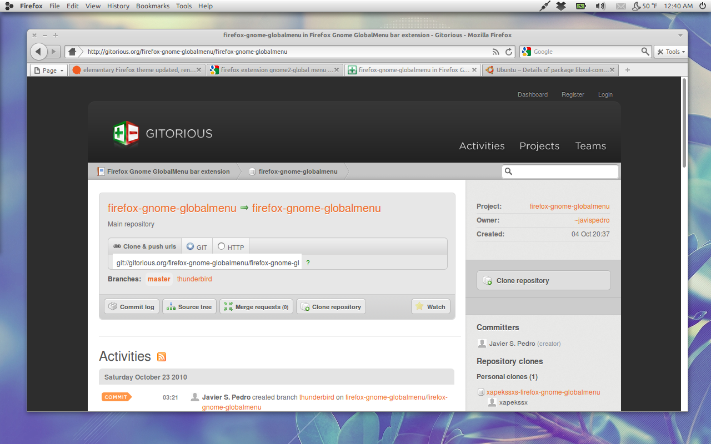Close the firefox extension gnome2-global menu tab
The image size is (711, 444).
click(337, 70)
